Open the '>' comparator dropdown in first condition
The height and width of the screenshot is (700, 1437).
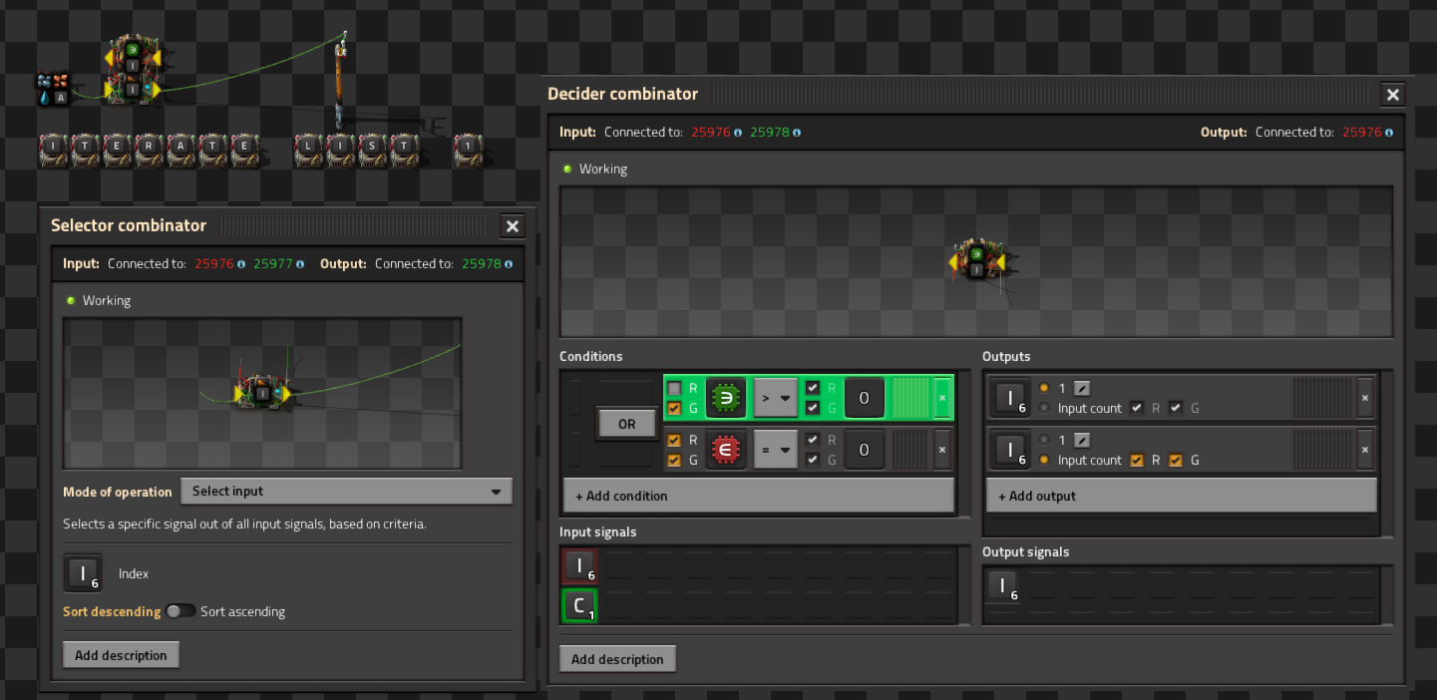[x=776, y=398]
